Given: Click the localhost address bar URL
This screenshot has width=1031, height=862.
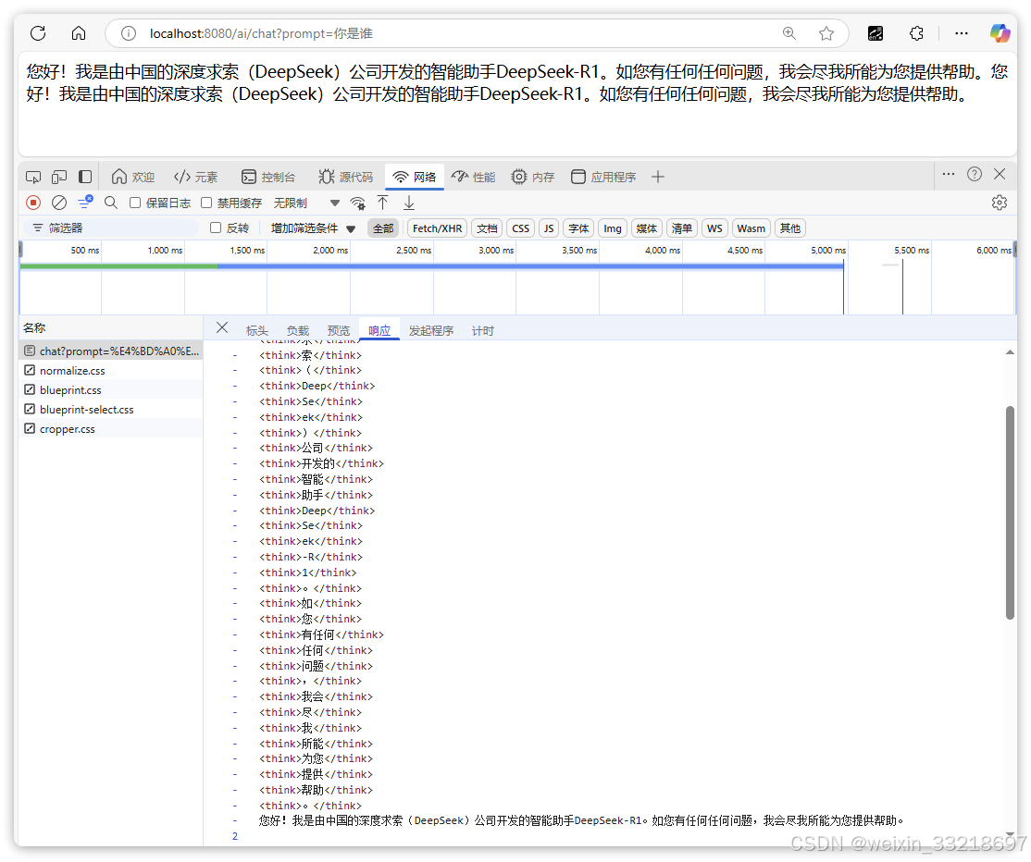Looking at the screenshot, I should 261,33.
